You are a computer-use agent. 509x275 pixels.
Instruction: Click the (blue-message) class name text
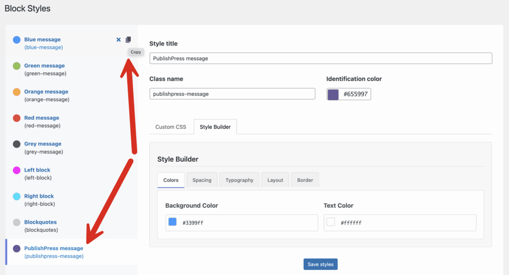[44, 47]
